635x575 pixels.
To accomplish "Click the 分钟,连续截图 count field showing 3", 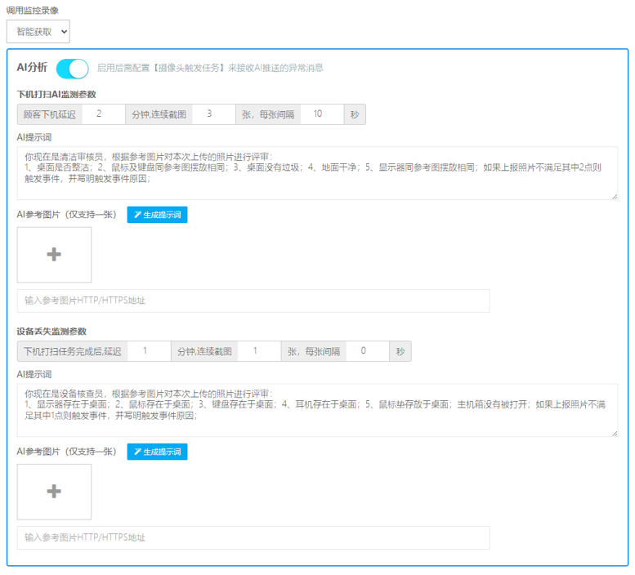I will [x=214, y=114].
